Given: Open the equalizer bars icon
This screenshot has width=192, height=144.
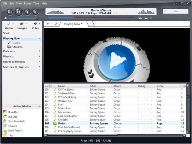Looking at the screenshot, I should (x=152, y=18).
